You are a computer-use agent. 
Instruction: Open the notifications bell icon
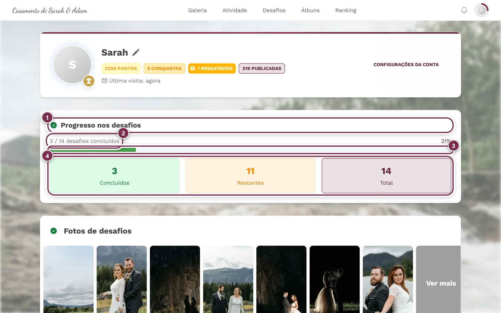(464, 10)
